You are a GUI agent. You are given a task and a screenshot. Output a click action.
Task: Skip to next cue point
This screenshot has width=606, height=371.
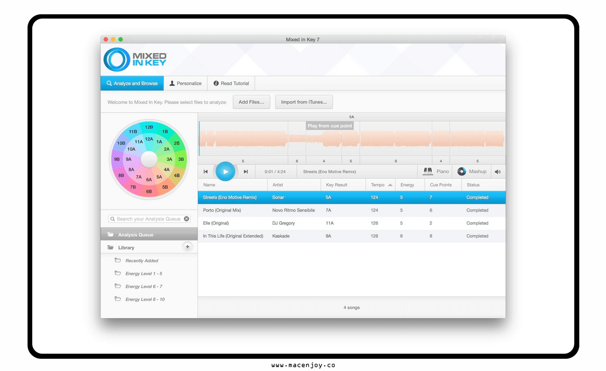246,172
